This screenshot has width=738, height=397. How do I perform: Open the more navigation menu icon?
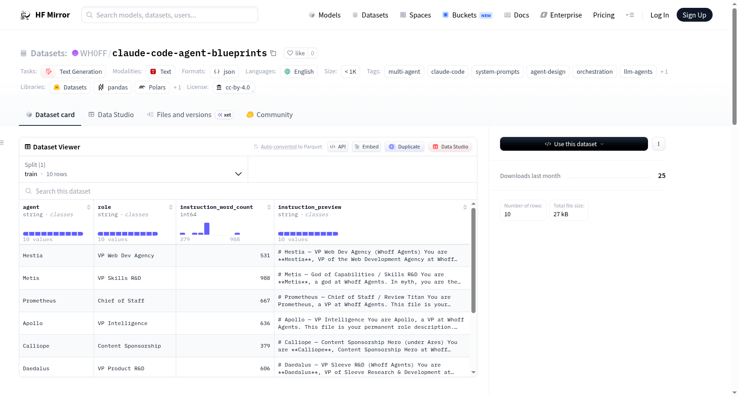(x=630, y=15)
